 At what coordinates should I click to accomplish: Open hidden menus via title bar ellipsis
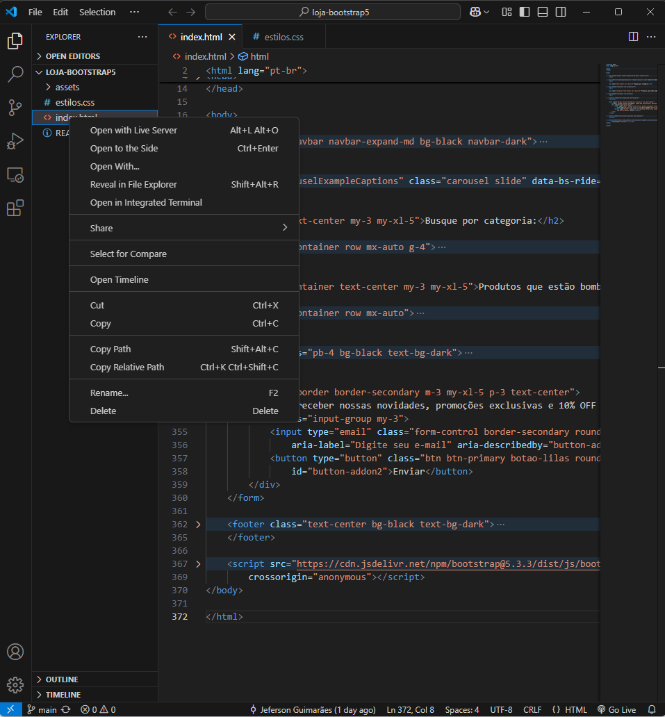pos(134,13)
